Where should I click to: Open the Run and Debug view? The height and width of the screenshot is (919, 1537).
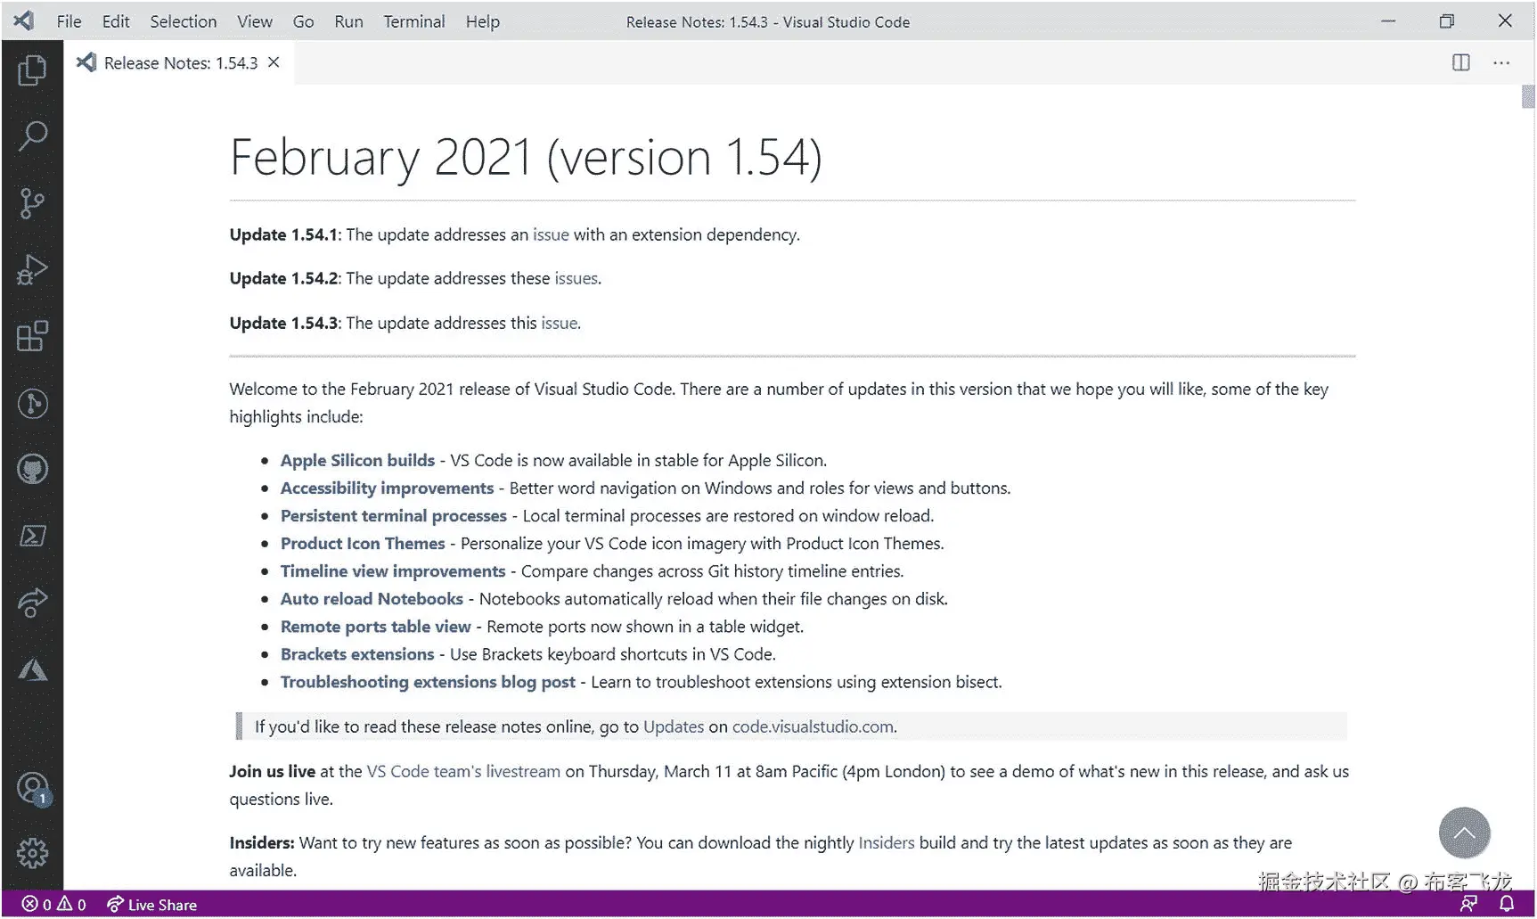(32, 270)
